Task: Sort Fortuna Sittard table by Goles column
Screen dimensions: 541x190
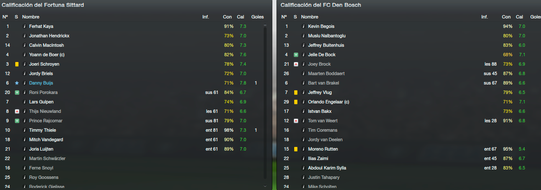Action: [x=258, y=17]
